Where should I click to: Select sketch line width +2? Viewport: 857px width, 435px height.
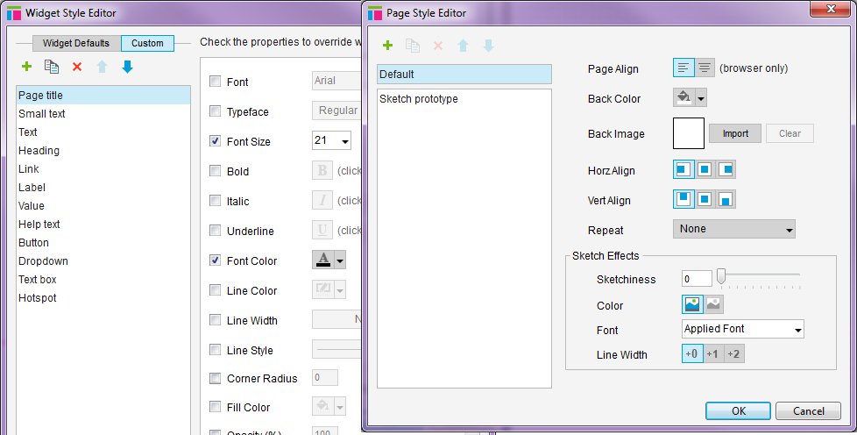[x=734, y=354]
